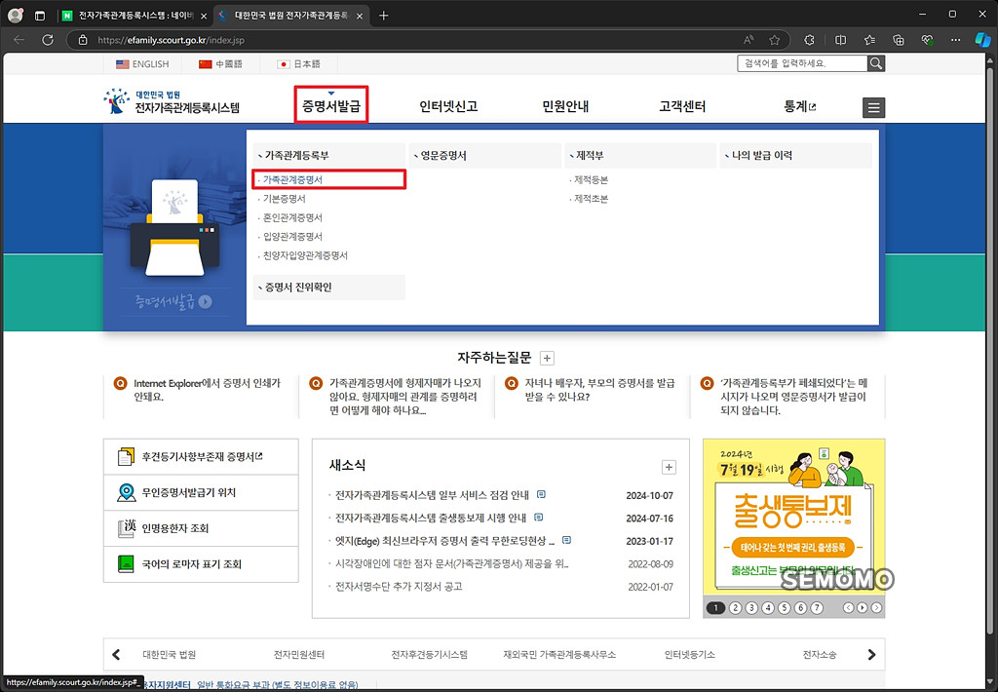Click the site padlock info icon
The height and width of the screenshot is (692, 998).
83,40
